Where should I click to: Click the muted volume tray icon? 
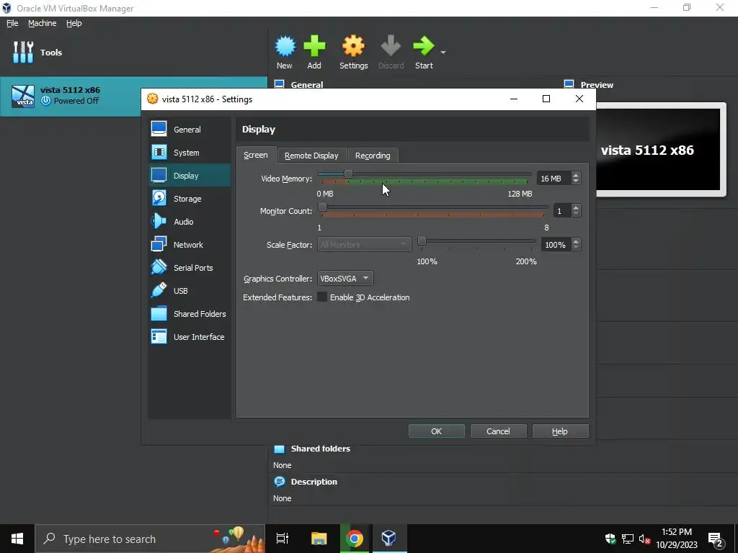click(645, 539)
